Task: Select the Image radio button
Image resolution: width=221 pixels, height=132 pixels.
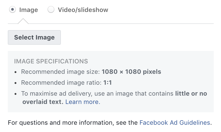Action: [12, 10]
